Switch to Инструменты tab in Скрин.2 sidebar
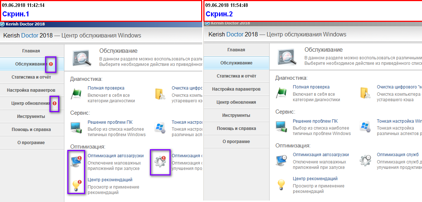The width and height of the screenshot is (422, 202). click(236, 115)
